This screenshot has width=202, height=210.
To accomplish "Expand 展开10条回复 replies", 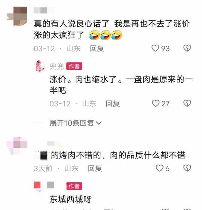I will pyautogui.click(x=75, y=123).
